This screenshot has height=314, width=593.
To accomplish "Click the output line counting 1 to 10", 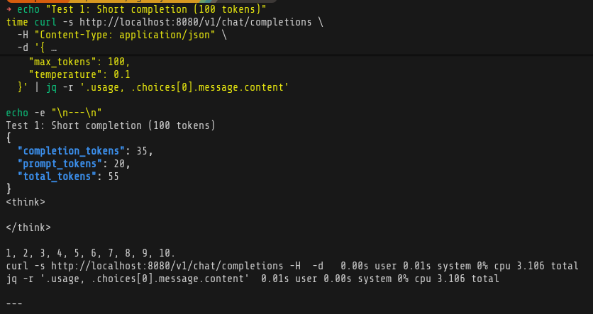I will [90, 253].
